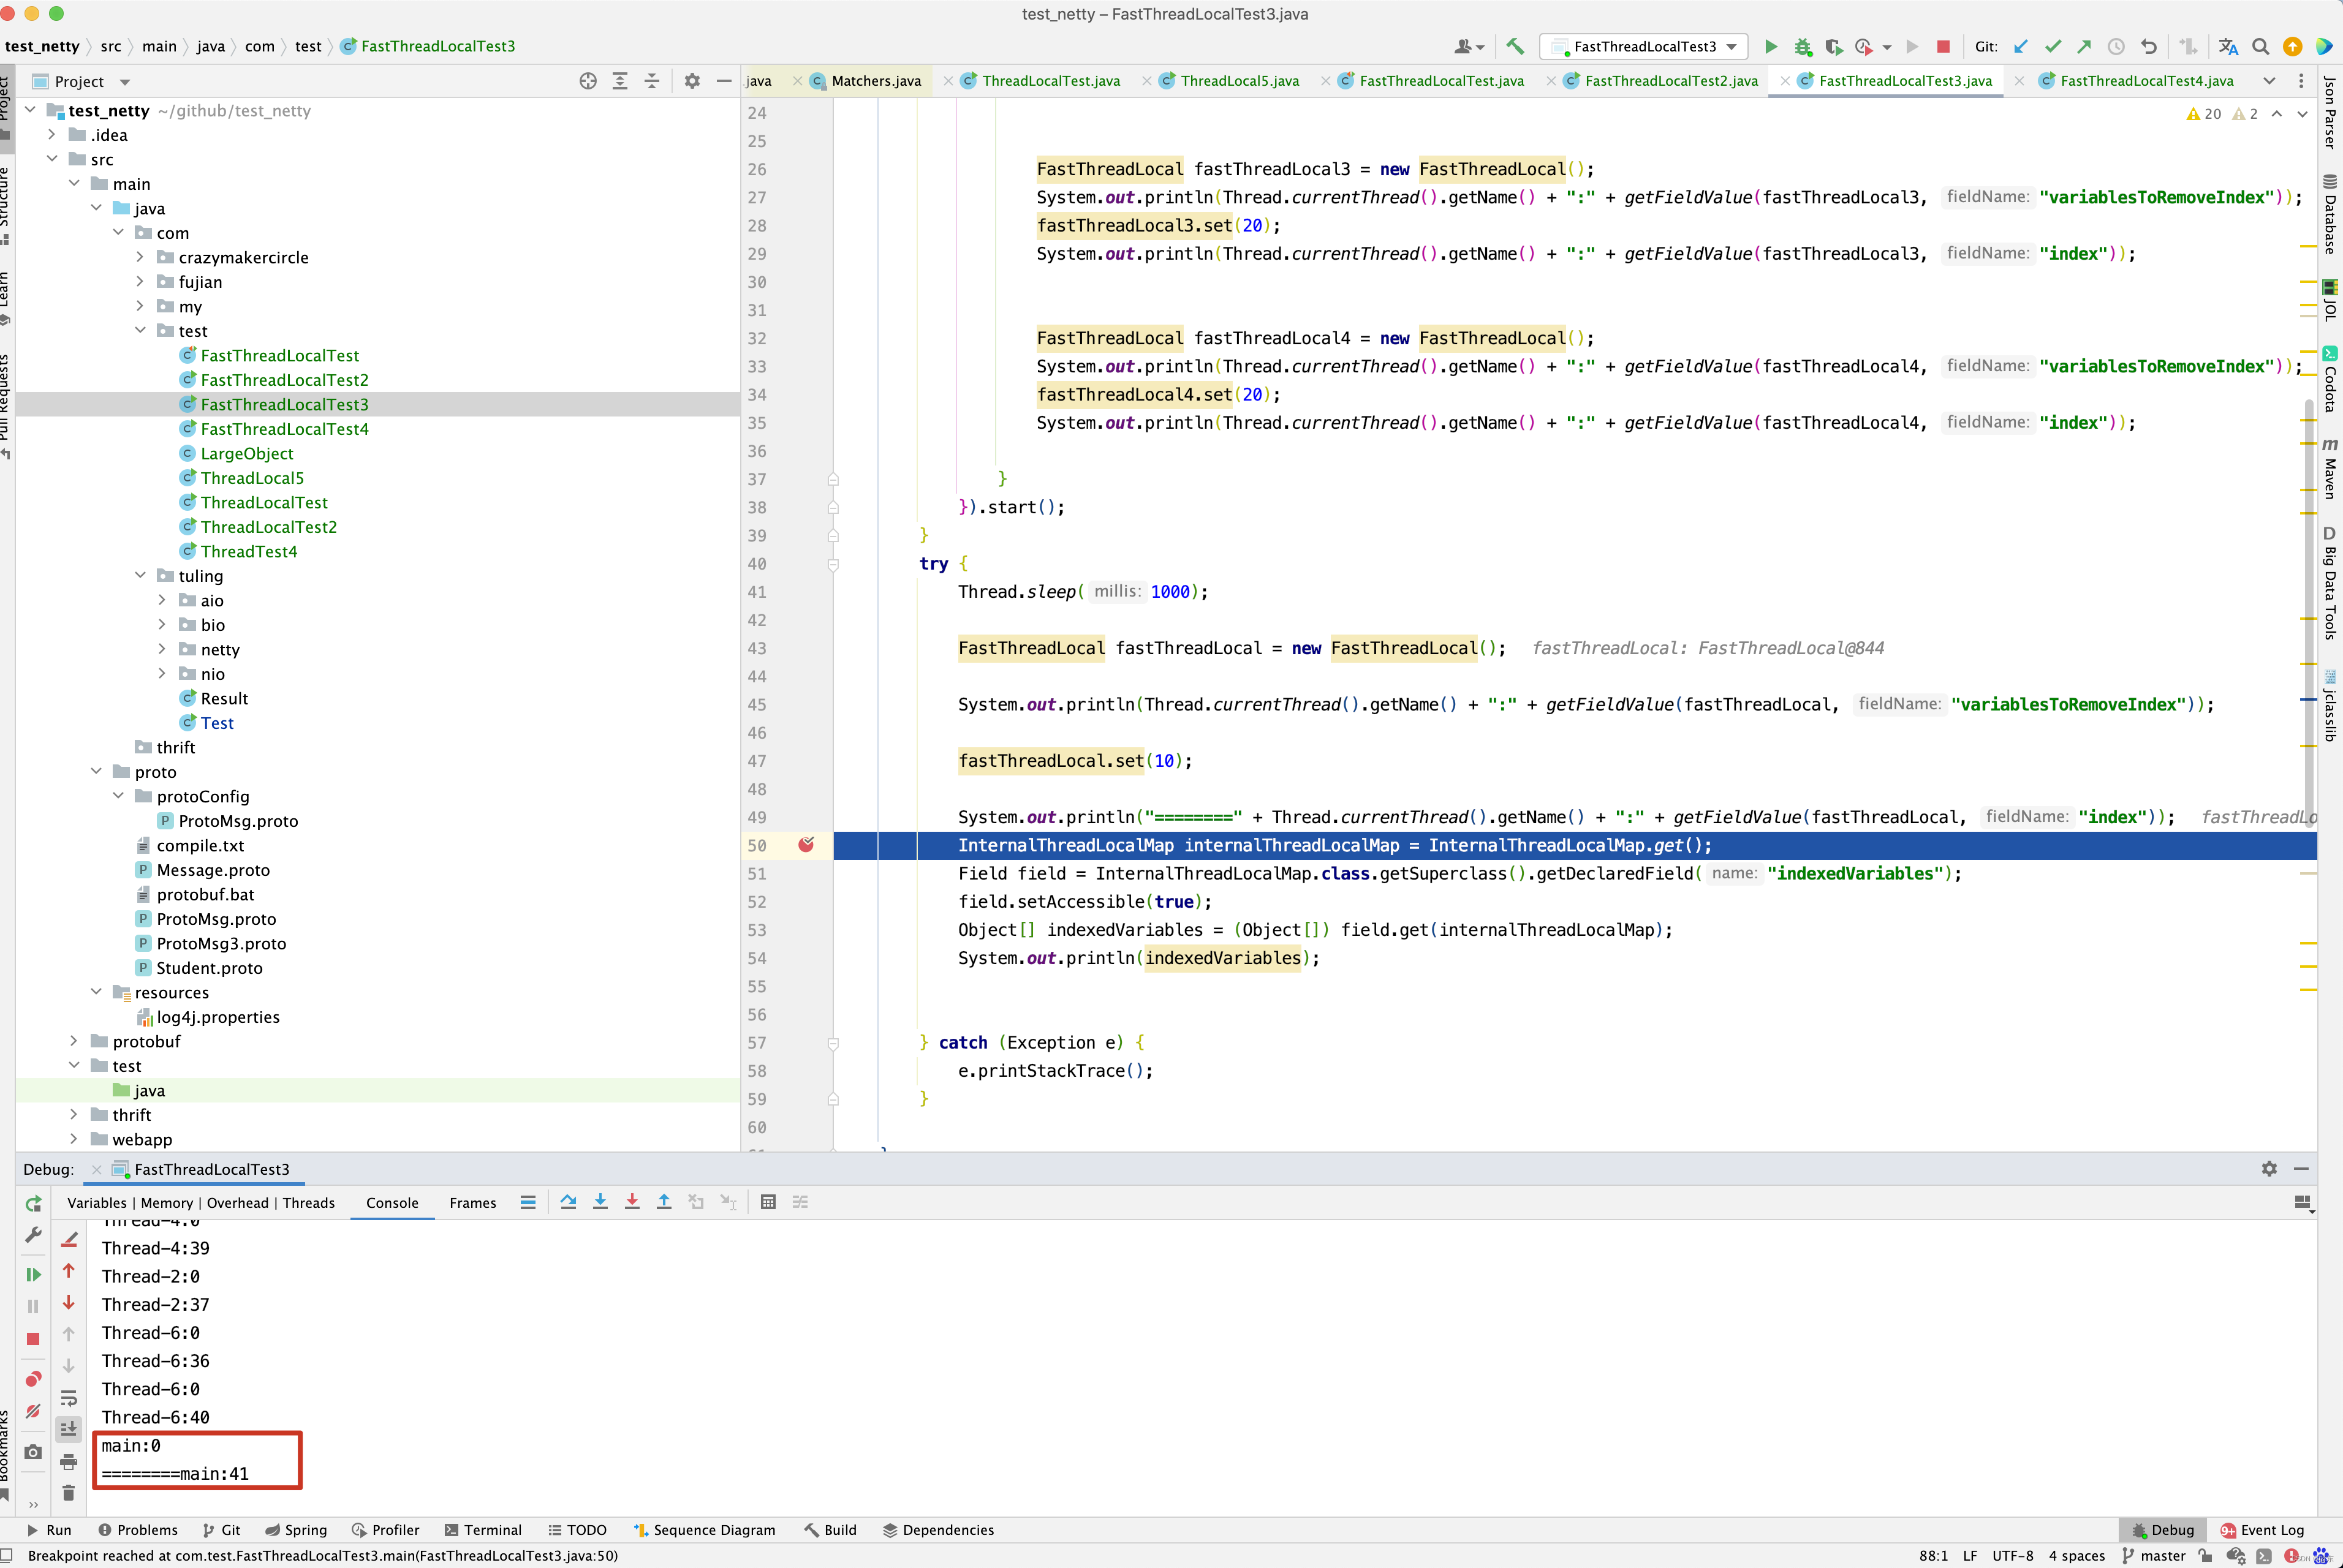
Task: Click the Step Into debug icon
Action: [600, 1202]
